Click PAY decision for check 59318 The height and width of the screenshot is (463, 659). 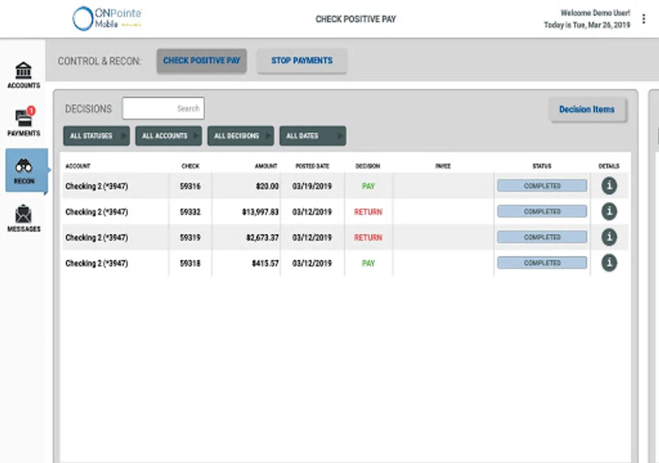pyautogui.click(x=368, y=263)
